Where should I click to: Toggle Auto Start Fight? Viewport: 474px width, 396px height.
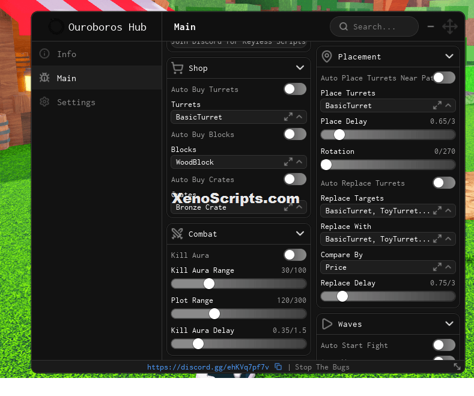(x=444, y=345)
